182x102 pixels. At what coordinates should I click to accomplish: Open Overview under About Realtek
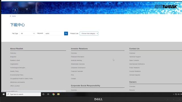point(13,53)
